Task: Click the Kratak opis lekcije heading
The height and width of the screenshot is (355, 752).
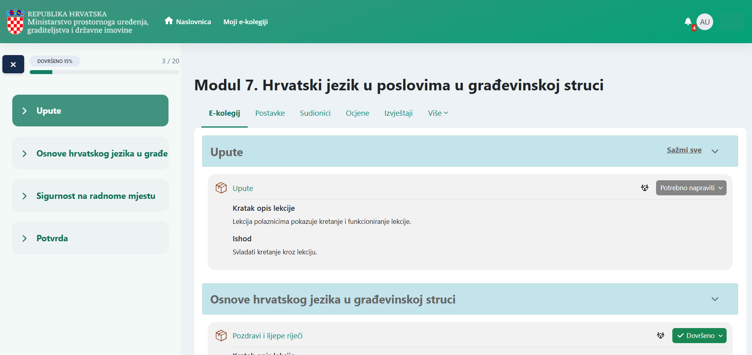Action: pyautogui.click(x=264, y=208)
